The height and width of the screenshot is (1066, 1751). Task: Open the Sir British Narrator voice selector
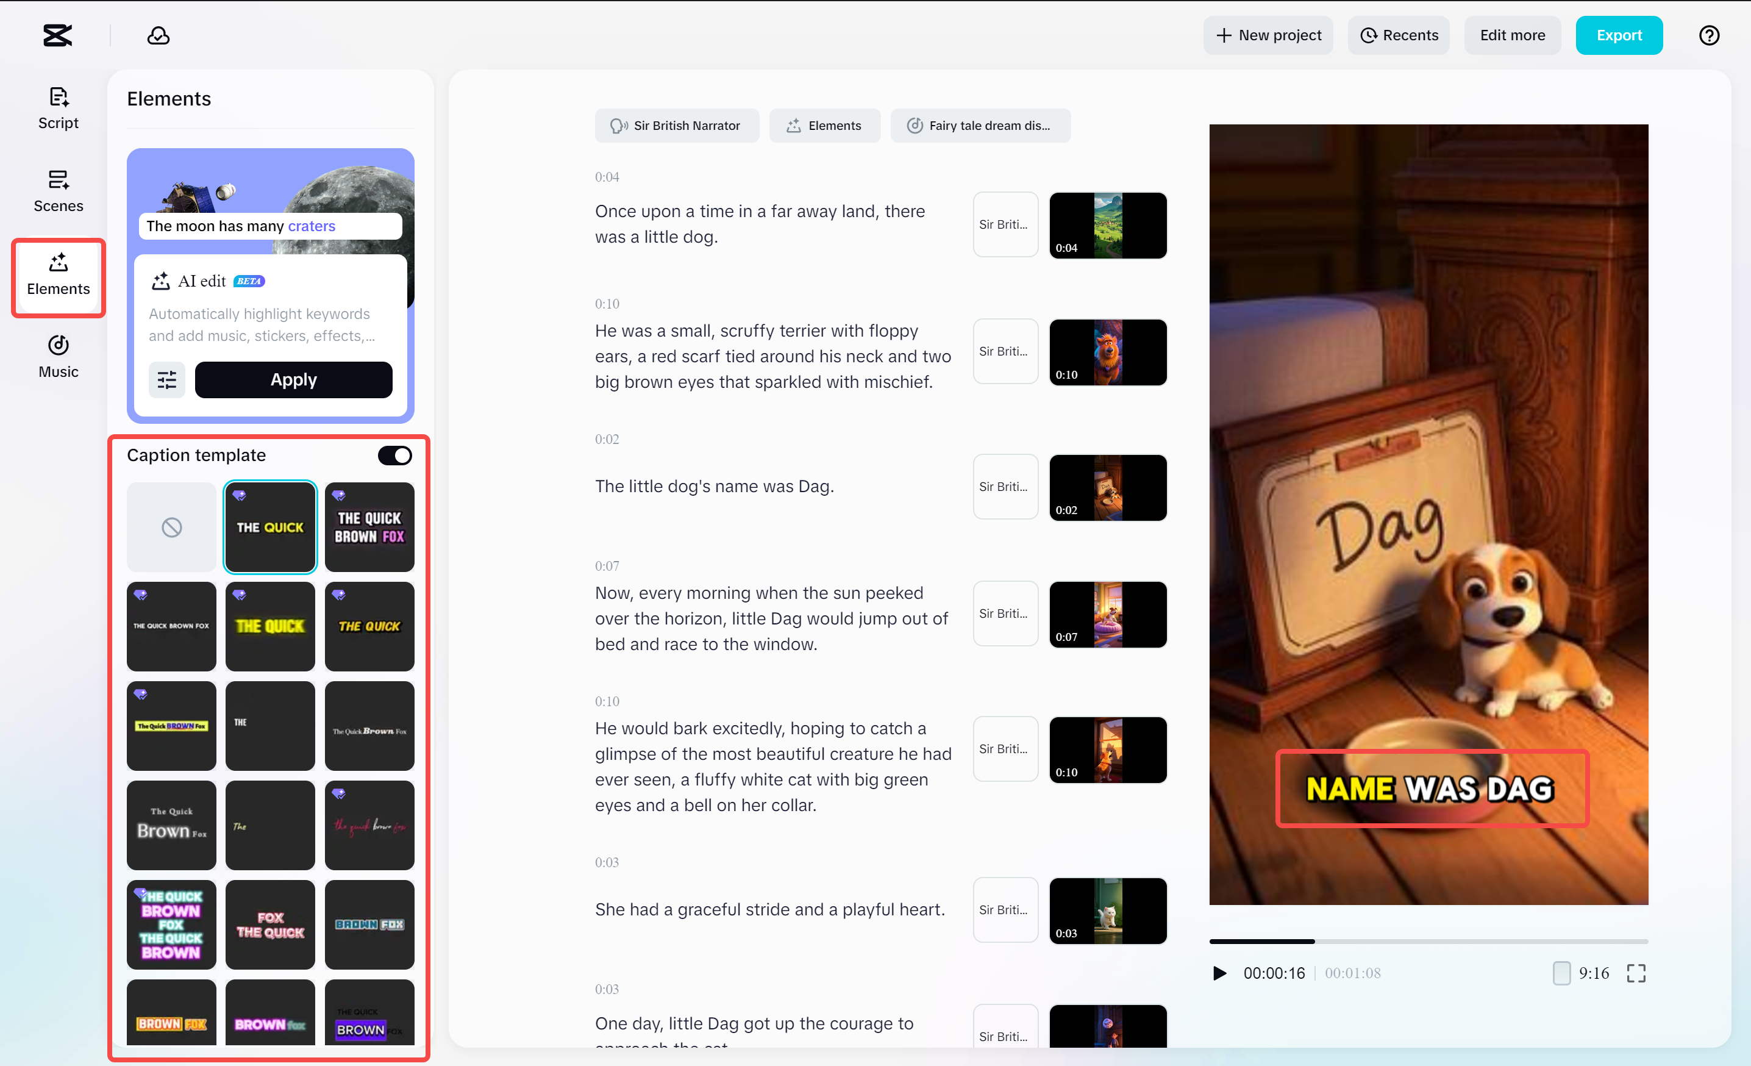[677, 125]
